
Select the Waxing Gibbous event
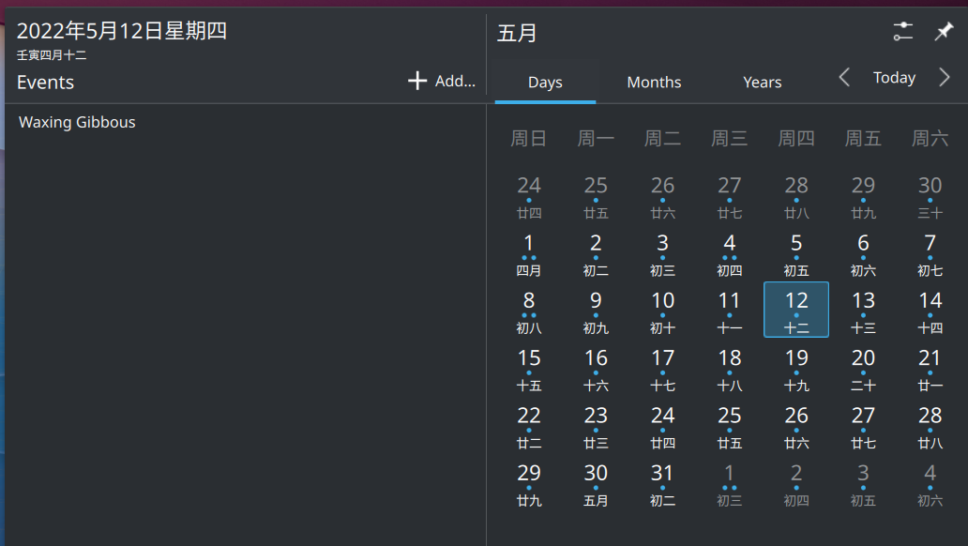pos(77,122)
